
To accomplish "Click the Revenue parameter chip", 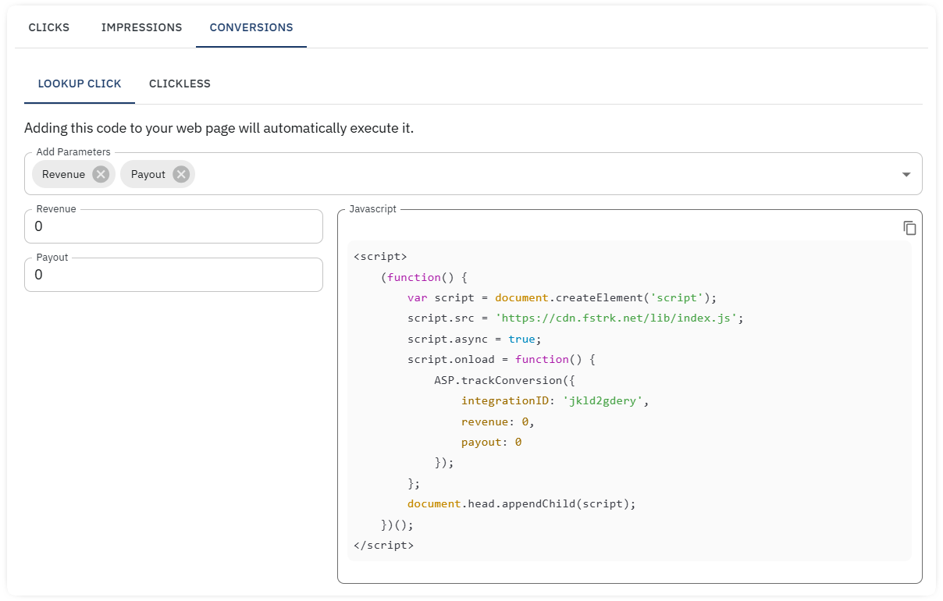I will click(62, 174).
